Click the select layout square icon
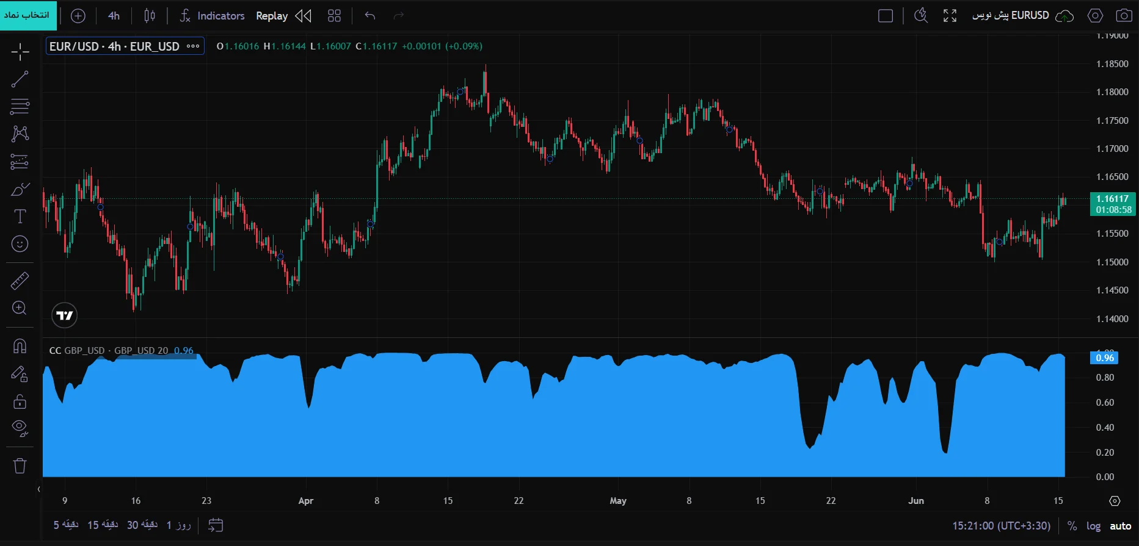Viewport: 1139px width, 546px height. [x=886, y=16]
